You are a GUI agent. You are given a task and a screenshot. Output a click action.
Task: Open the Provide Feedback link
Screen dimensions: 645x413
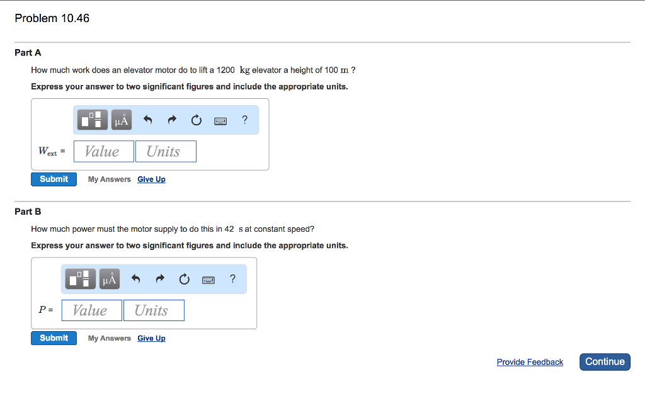pyautogui.click(x=530, y=362)
